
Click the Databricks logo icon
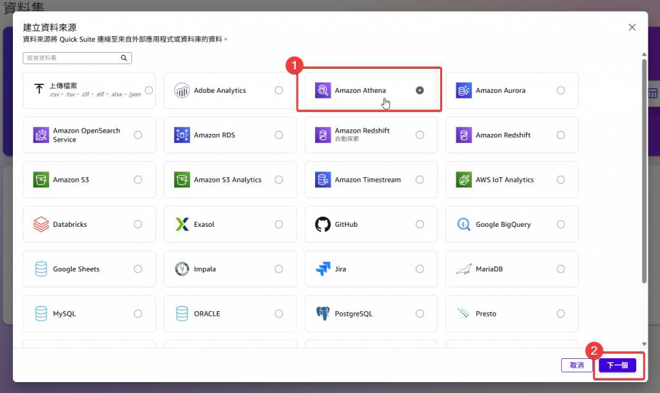click(41, 224)
